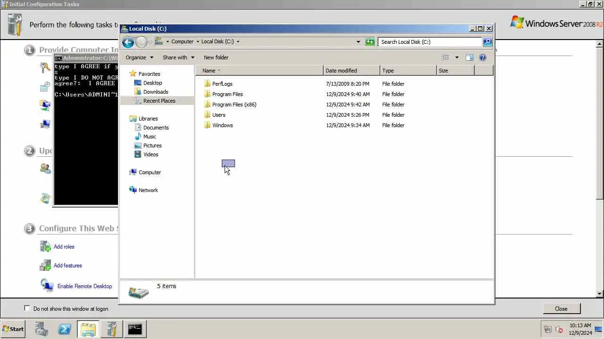Select the Windows folder icon
604x339 pixels.
click(207, 125)
